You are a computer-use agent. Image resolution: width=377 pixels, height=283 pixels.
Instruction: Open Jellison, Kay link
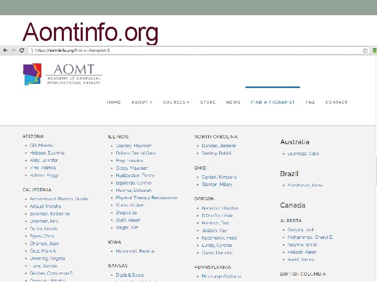pyautogui.click(x=214, y=231)
